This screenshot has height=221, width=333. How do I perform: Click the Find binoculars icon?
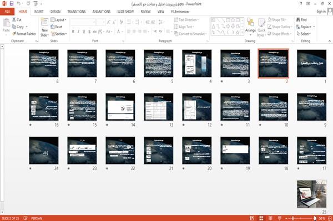(299, 20)
